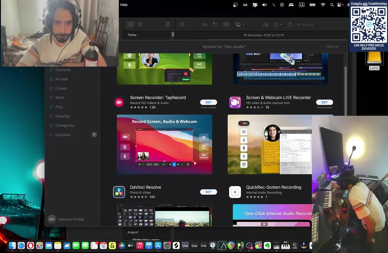Switch Notes to gallery view
Image resolution: width=388 pixels, height=253 pixels.
point(140,24)
